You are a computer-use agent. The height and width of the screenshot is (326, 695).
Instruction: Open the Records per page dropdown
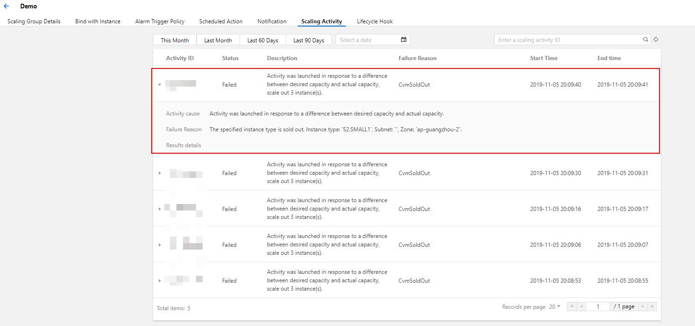555,306
